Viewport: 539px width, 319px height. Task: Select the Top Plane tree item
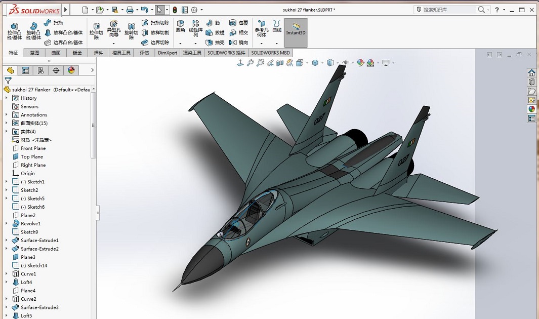point(31,156)
